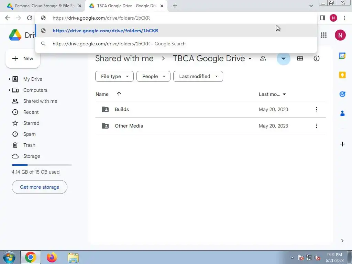352x264 pixels.
Task: Open Firefox from the taskbar
Action: click(52, 257)
